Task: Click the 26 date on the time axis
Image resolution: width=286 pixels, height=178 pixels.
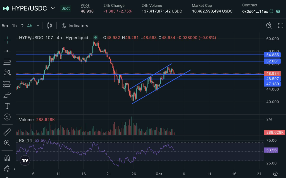Action: click(x=134, y=174)
